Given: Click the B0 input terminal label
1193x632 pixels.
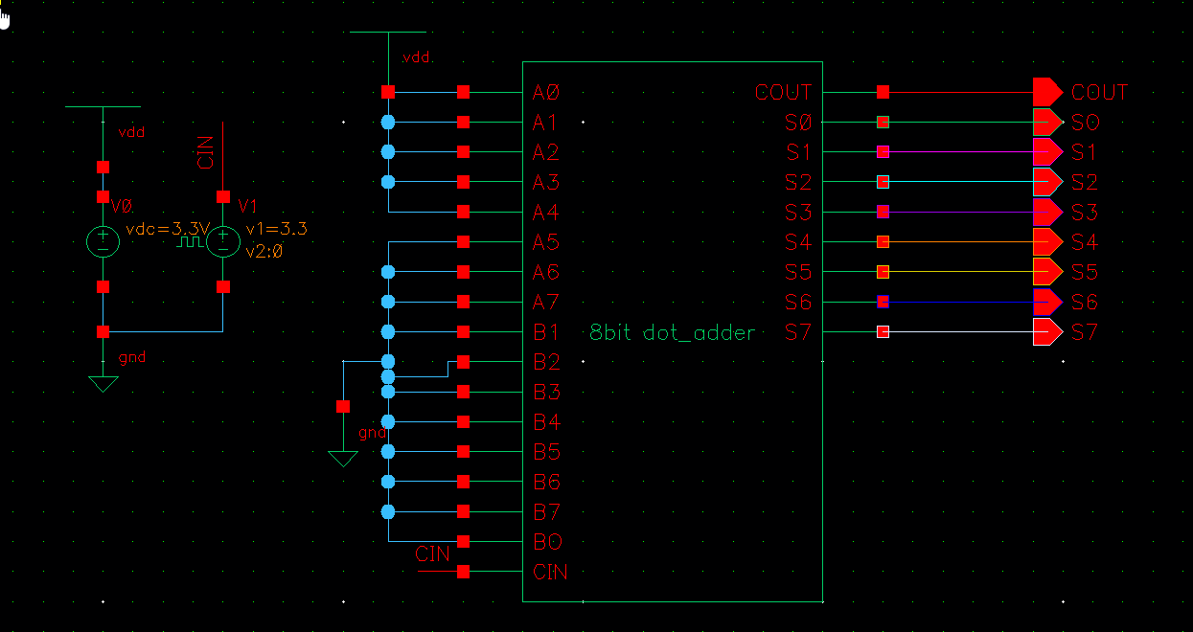Looking at the screenshot, I should [x=547, y=542].
